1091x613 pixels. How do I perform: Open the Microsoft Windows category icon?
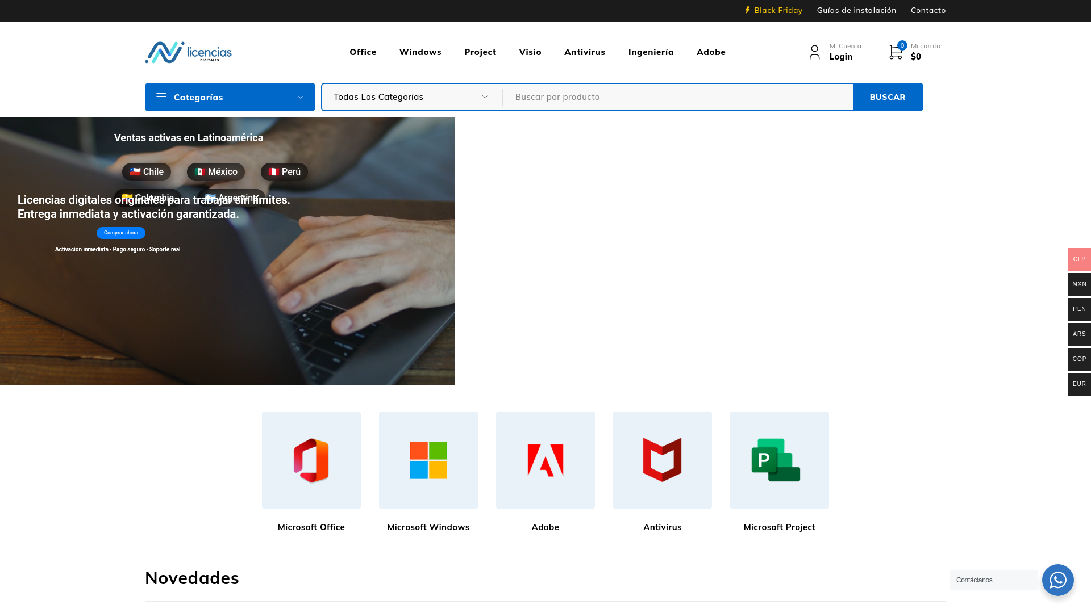[428, 460]
